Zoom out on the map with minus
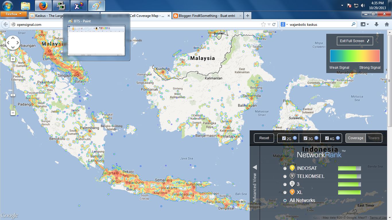Image resolution: width=392 pixels, height=220 pixels. [x=13, y=113]
